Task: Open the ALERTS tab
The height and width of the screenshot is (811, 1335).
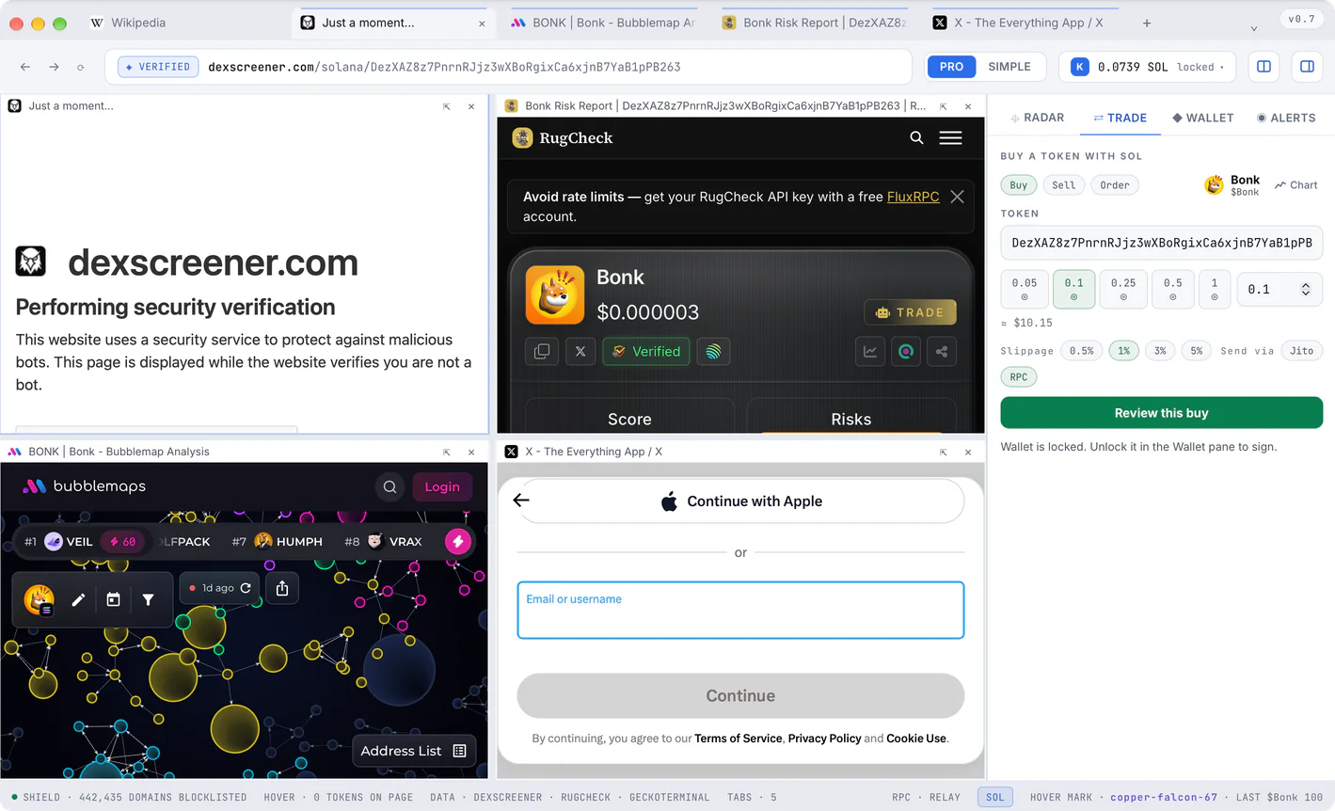Action: 1286,118
